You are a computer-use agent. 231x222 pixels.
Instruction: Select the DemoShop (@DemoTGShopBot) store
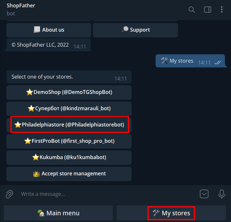click(x=69, y=92)
